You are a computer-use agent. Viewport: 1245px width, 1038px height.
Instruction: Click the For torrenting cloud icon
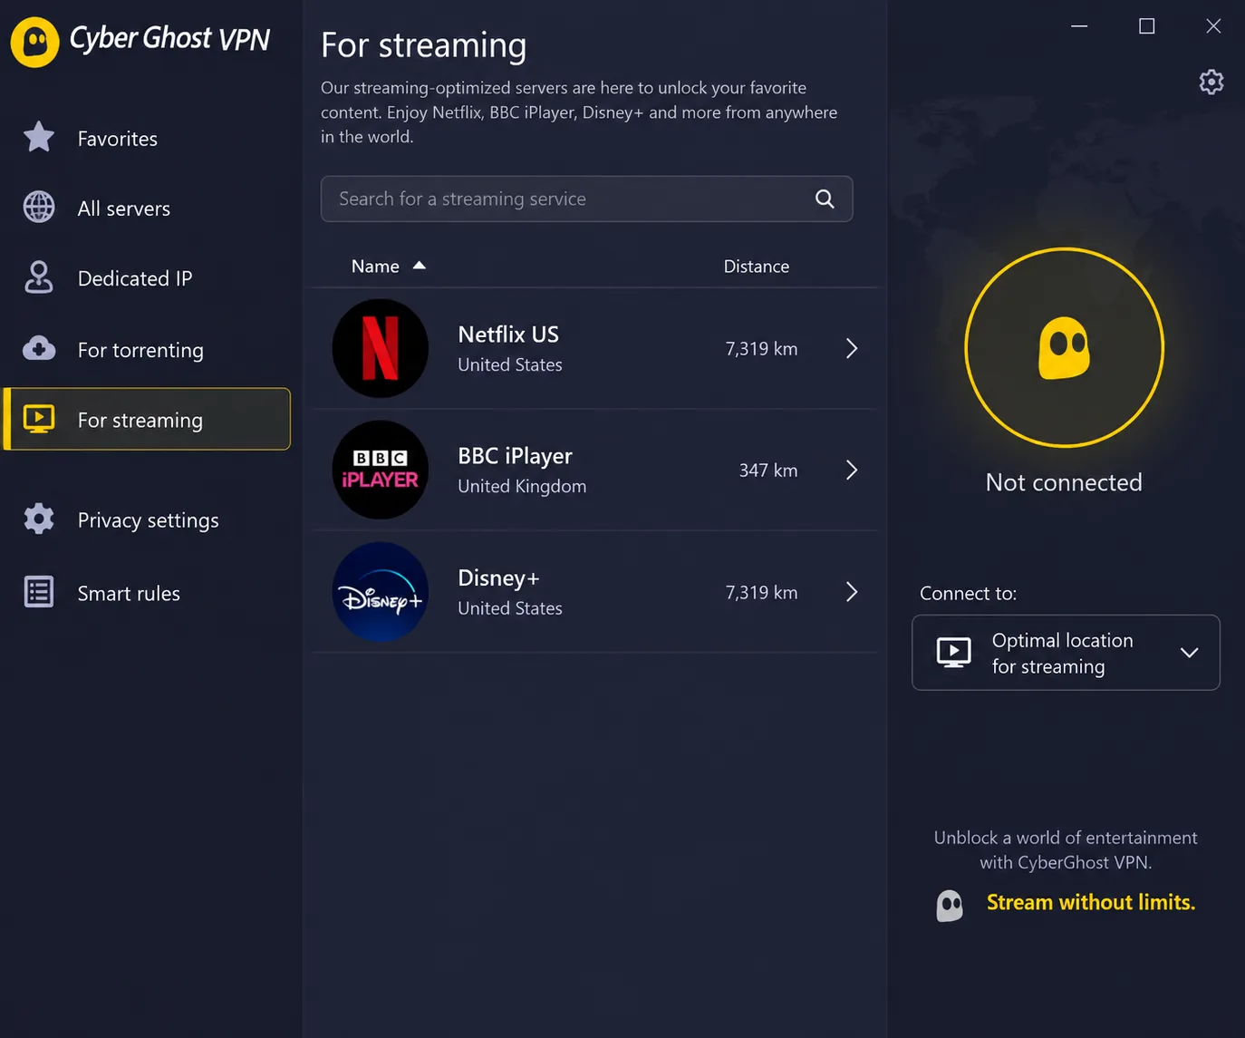click(39, 348)
